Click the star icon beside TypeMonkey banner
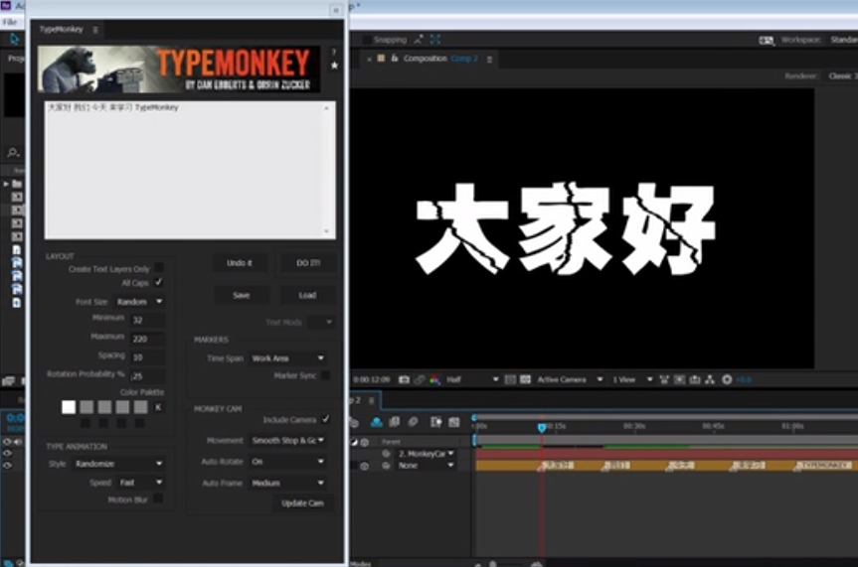 coord(334,66)
